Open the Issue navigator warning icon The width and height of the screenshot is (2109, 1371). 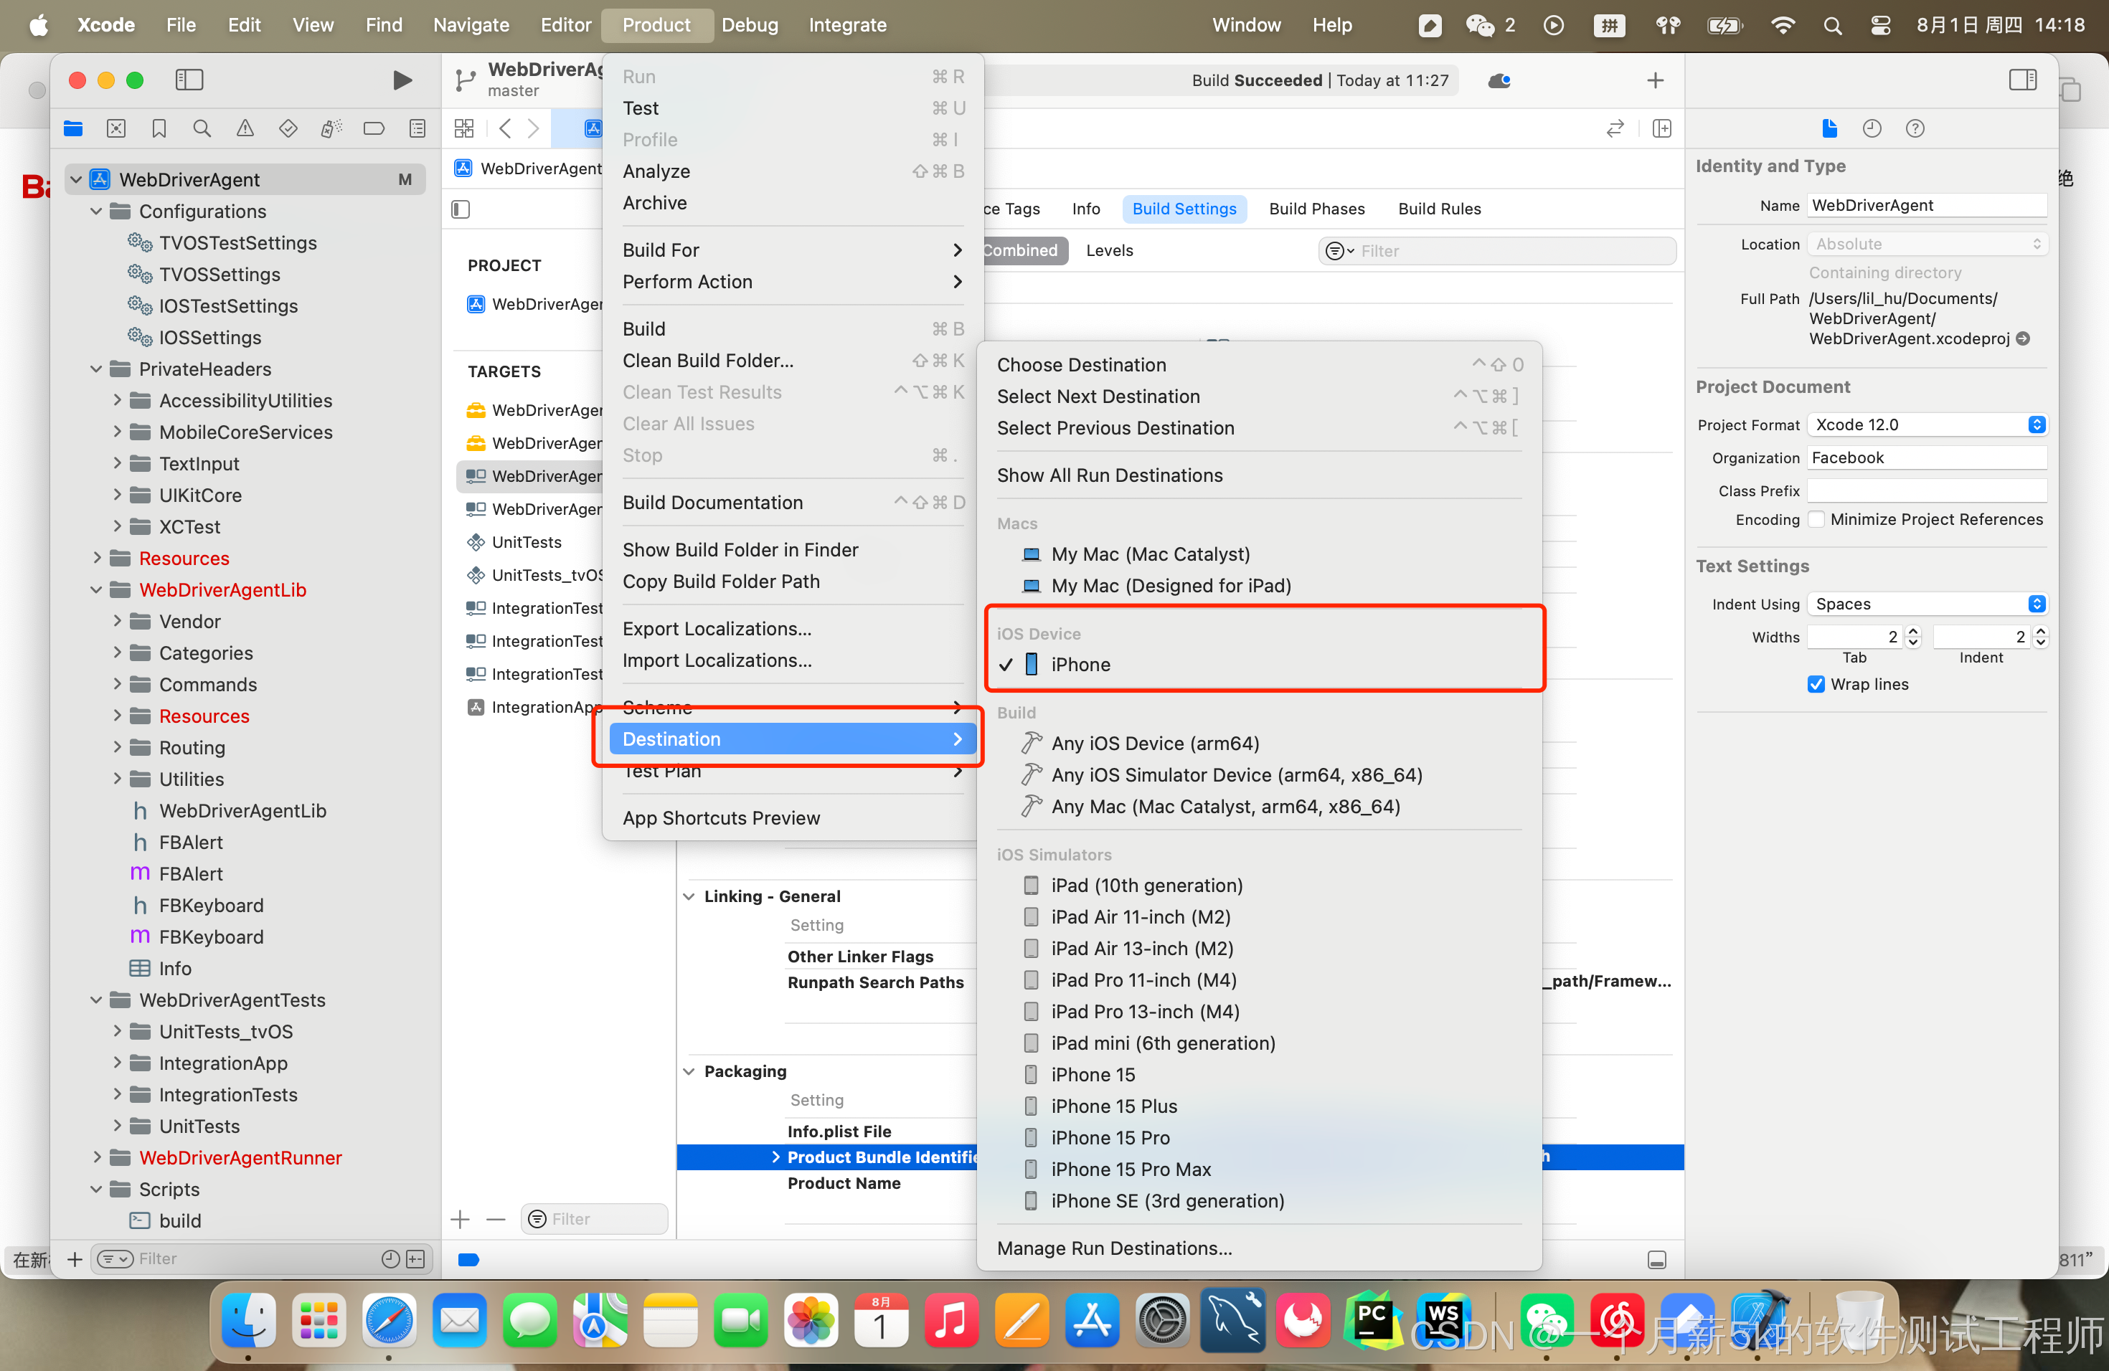point(245,128)
